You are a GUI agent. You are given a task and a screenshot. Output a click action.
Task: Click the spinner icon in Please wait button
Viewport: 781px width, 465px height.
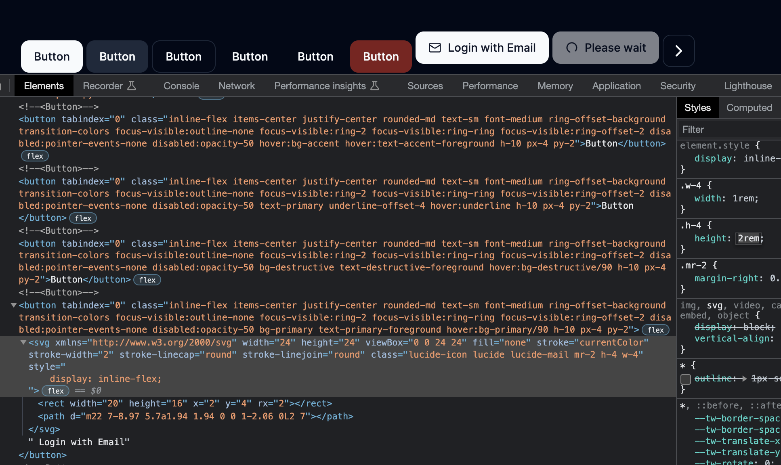[x=571, y=48]
